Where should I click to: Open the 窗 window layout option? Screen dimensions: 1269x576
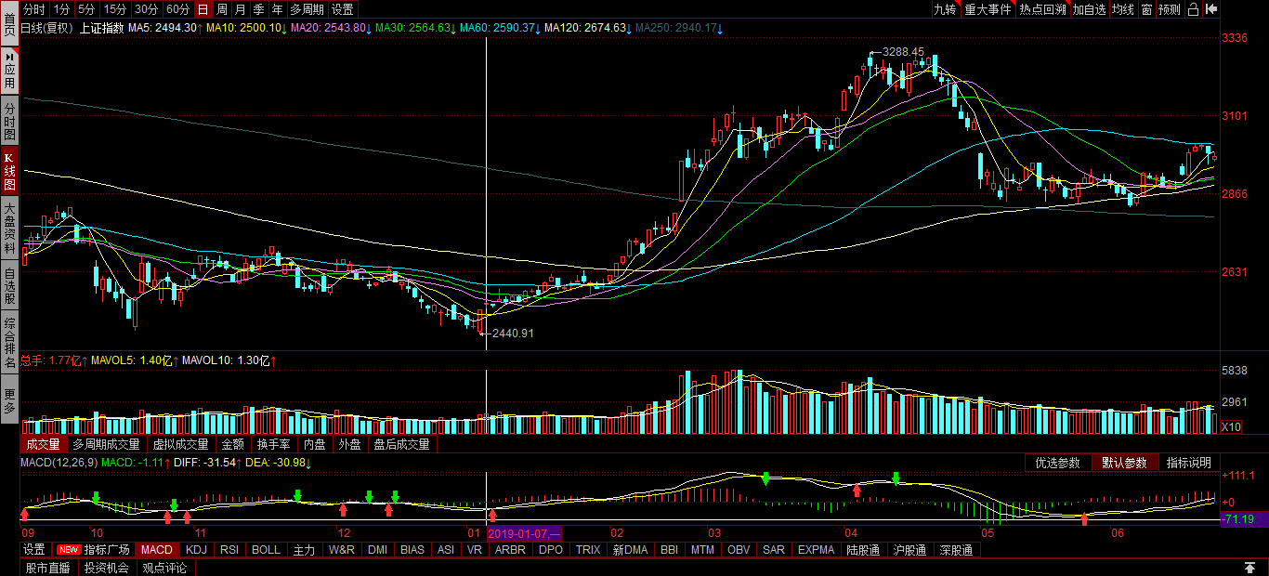1147,9
